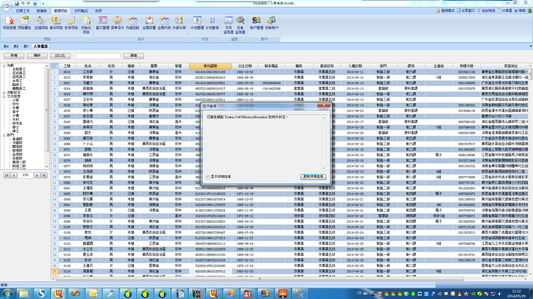The width and height of the screenshot is (533, 299).
Task: Click 复制详细信息 button in error dialog
Action: click(x=313, y=177)
